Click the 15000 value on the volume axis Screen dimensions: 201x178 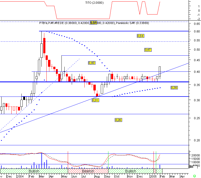pos(196,159)
